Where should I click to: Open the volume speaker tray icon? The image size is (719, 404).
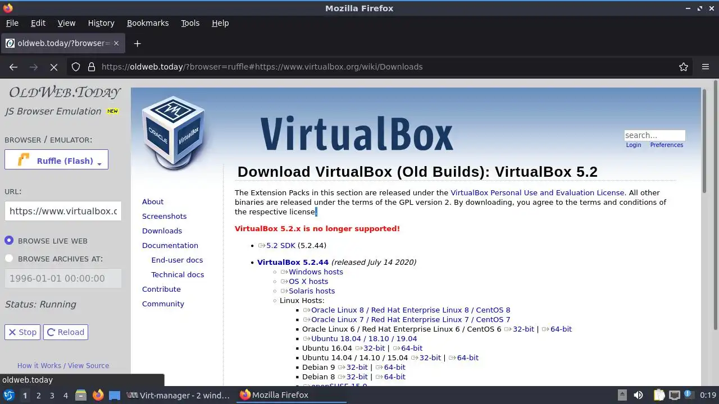pyautogui.click(x=638, y=395)
